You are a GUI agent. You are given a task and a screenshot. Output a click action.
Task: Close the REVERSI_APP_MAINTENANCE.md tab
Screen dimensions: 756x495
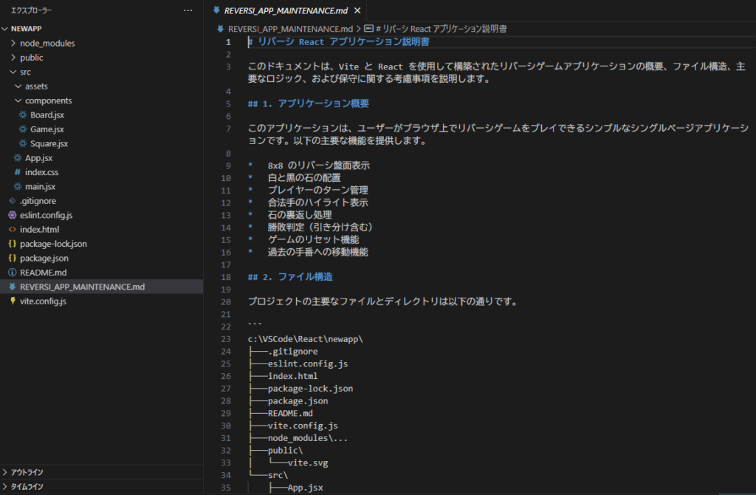tap(357, 10)
